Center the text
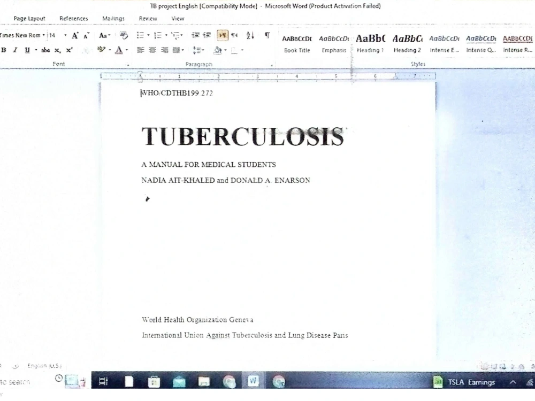The image size is (535, 401). (152, 50)
